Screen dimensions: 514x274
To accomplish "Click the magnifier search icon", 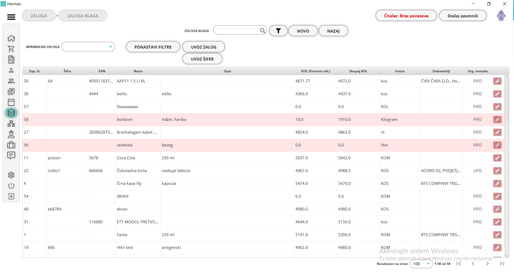I will (263, 31).
